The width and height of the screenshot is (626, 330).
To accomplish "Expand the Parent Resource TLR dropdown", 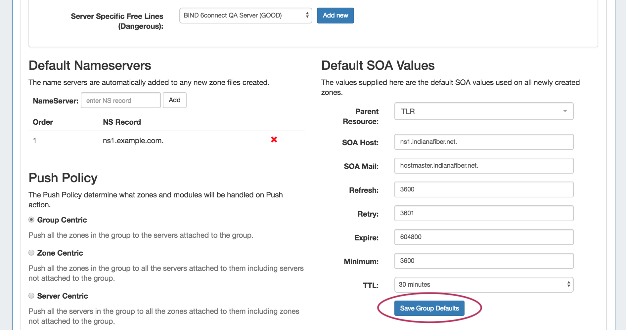I will pos(484,111).
